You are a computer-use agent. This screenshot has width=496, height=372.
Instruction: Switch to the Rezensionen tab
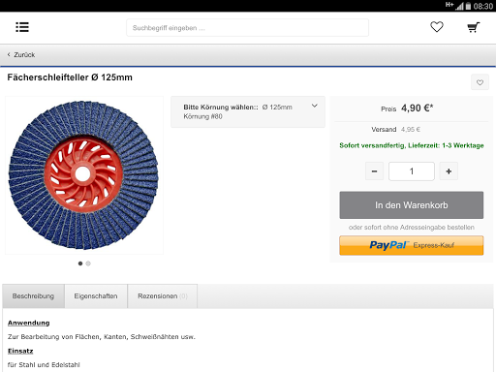(x=163, y=296)
